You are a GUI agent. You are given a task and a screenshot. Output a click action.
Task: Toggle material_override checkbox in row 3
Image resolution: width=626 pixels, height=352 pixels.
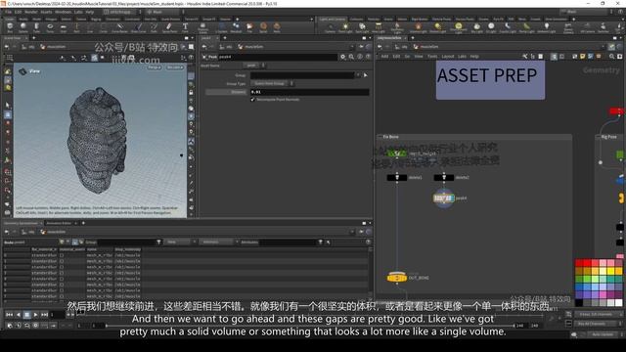point(62,273)
